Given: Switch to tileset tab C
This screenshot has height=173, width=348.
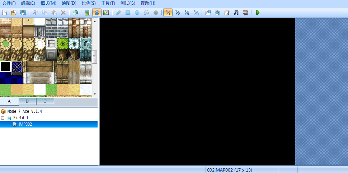Looking at the screenshot, I should [x=45, y=101].
